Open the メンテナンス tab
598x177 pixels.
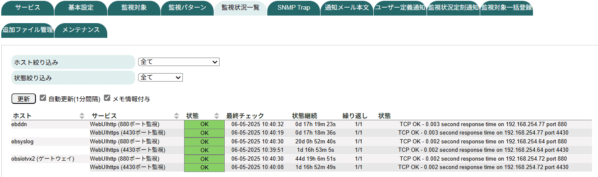pyautogui.click(x=81, y=30)
